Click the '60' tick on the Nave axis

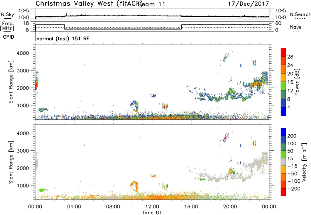278,23
